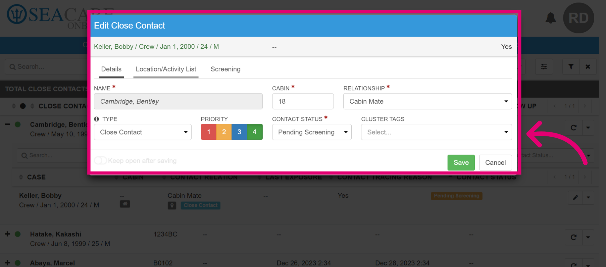Click the CABIN input field with 18
This screenshot has width=606, height=267.
303,101
